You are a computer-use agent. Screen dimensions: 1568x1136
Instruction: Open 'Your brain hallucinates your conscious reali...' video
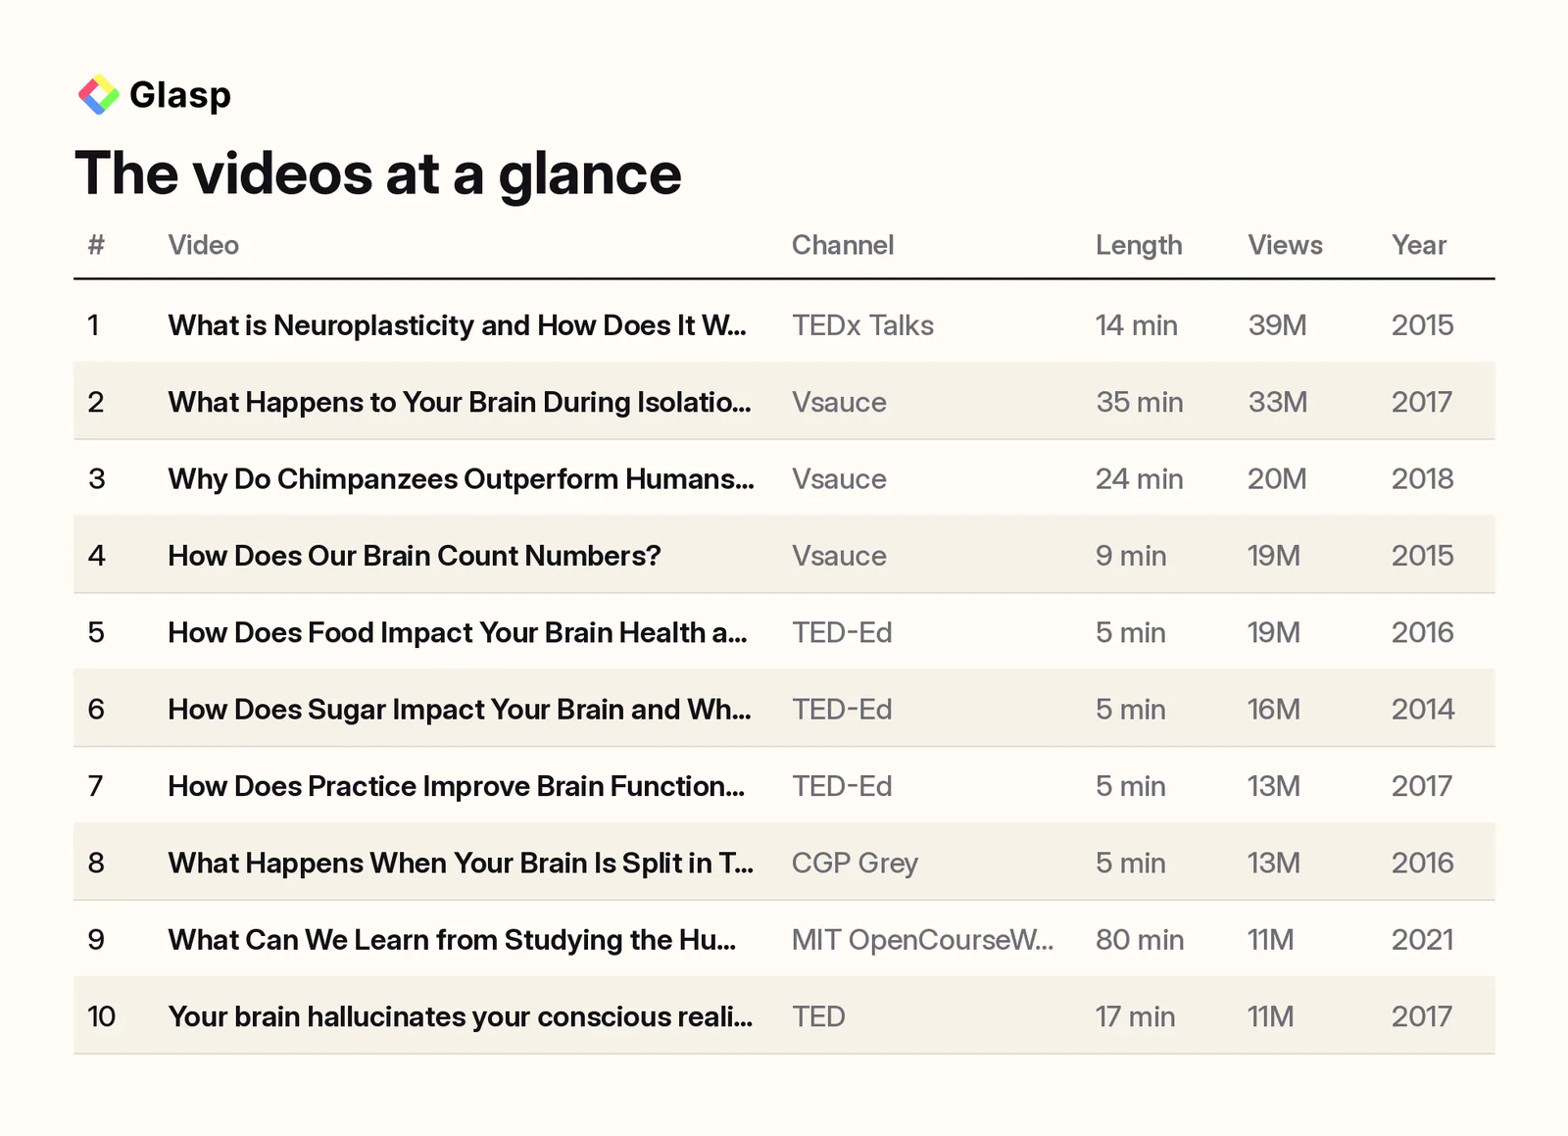tap(461, 1016)
